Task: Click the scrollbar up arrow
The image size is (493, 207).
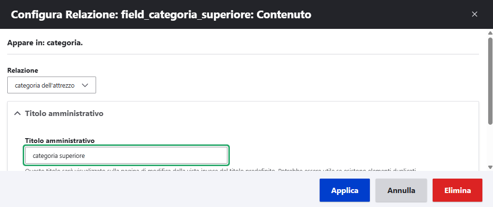Action: [x=490, y=33]
